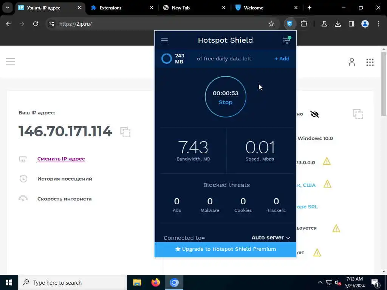Click Upgrade to Hotspot Shield Premium

point(225,249)
